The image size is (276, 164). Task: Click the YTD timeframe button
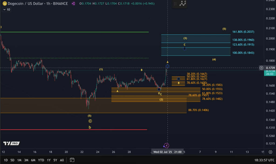click(x=41, y=160)
